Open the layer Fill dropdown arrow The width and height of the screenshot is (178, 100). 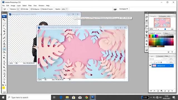pyautogui.click(x=174, y=62)
